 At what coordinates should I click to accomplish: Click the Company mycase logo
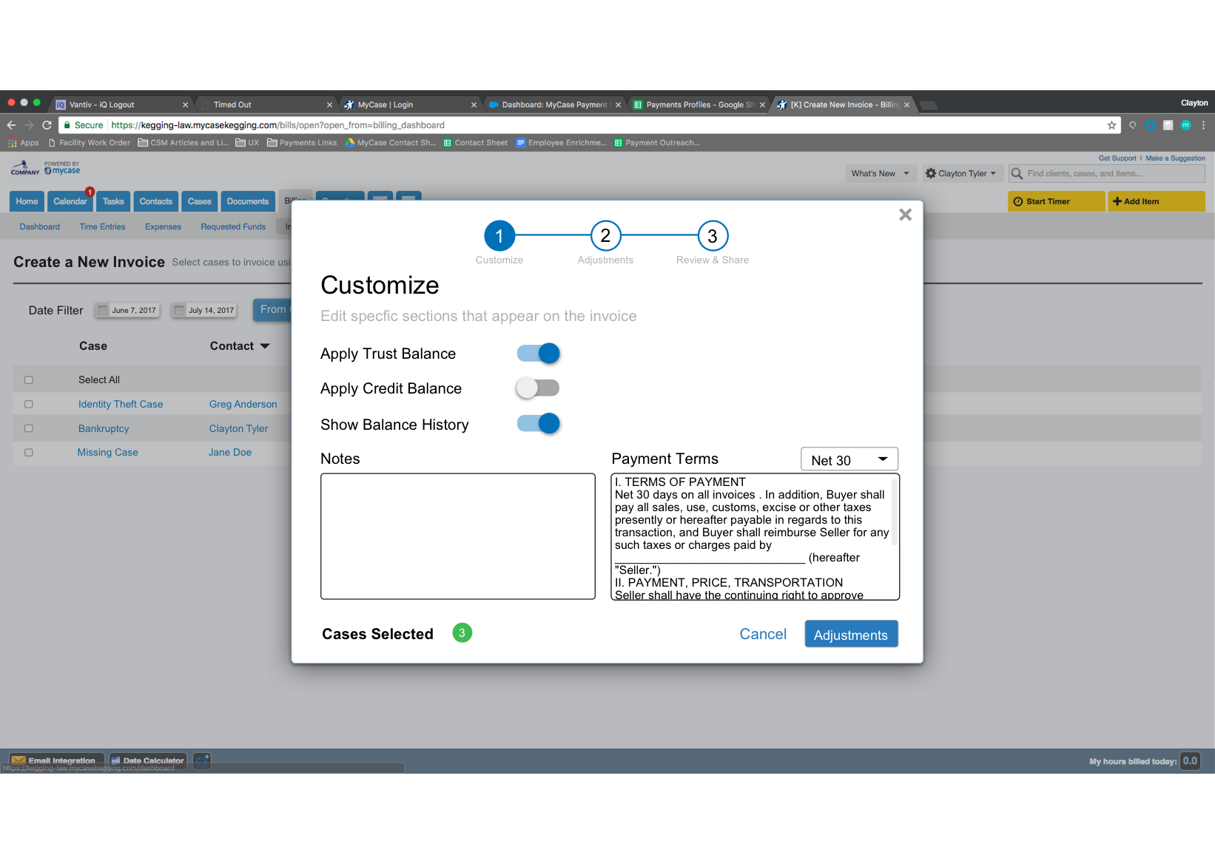(x=45, y=168)
